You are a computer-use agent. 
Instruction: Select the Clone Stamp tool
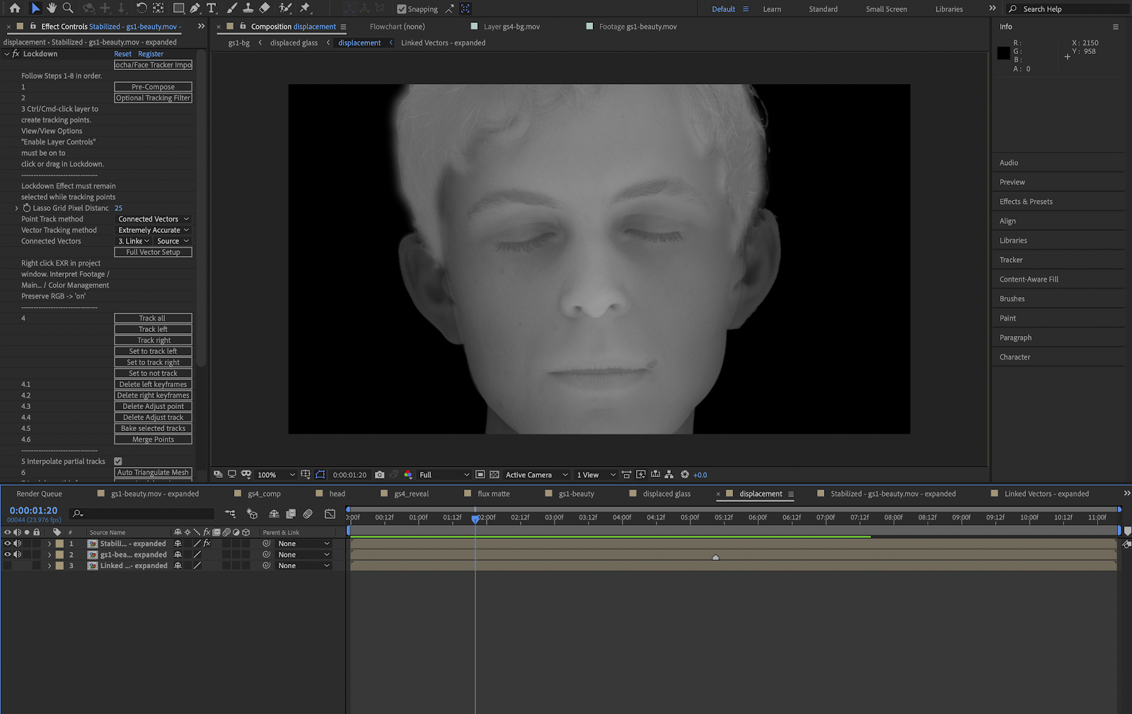(x=248, y=8)
